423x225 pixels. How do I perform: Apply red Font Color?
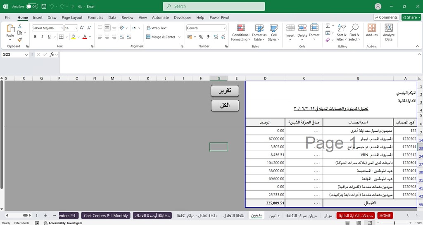(x=85, y=37)
